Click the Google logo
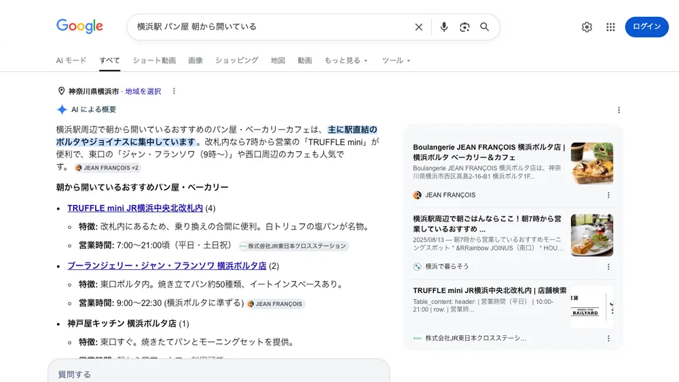The width and height of the screenshot is (679, 382). pyautogui.click(x=79, y=26)
